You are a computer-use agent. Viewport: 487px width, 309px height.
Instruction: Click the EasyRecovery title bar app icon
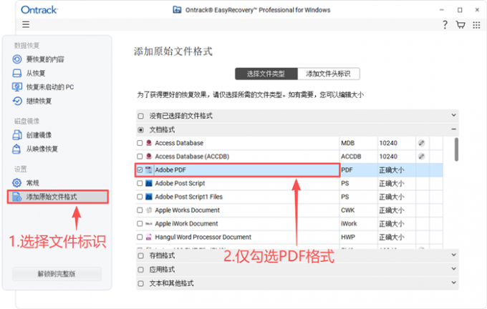pyautogui.click(x=177, y=10)
